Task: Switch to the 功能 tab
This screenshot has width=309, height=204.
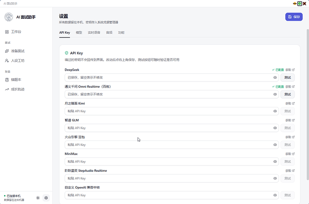Action: [121, 33]
